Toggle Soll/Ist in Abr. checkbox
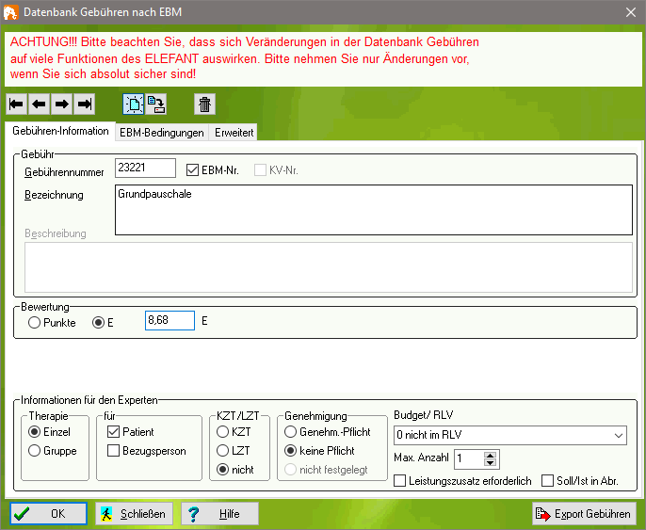This screenshot has height=530, width=646. tap(547, 481)
